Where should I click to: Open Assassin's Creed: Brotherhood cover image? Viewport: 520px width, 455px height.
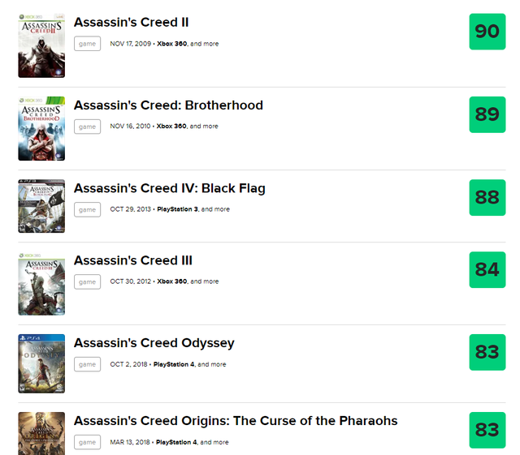tap(41, 128)
